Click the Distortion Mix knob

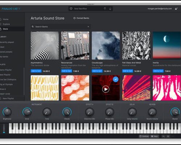pos(89,112)
